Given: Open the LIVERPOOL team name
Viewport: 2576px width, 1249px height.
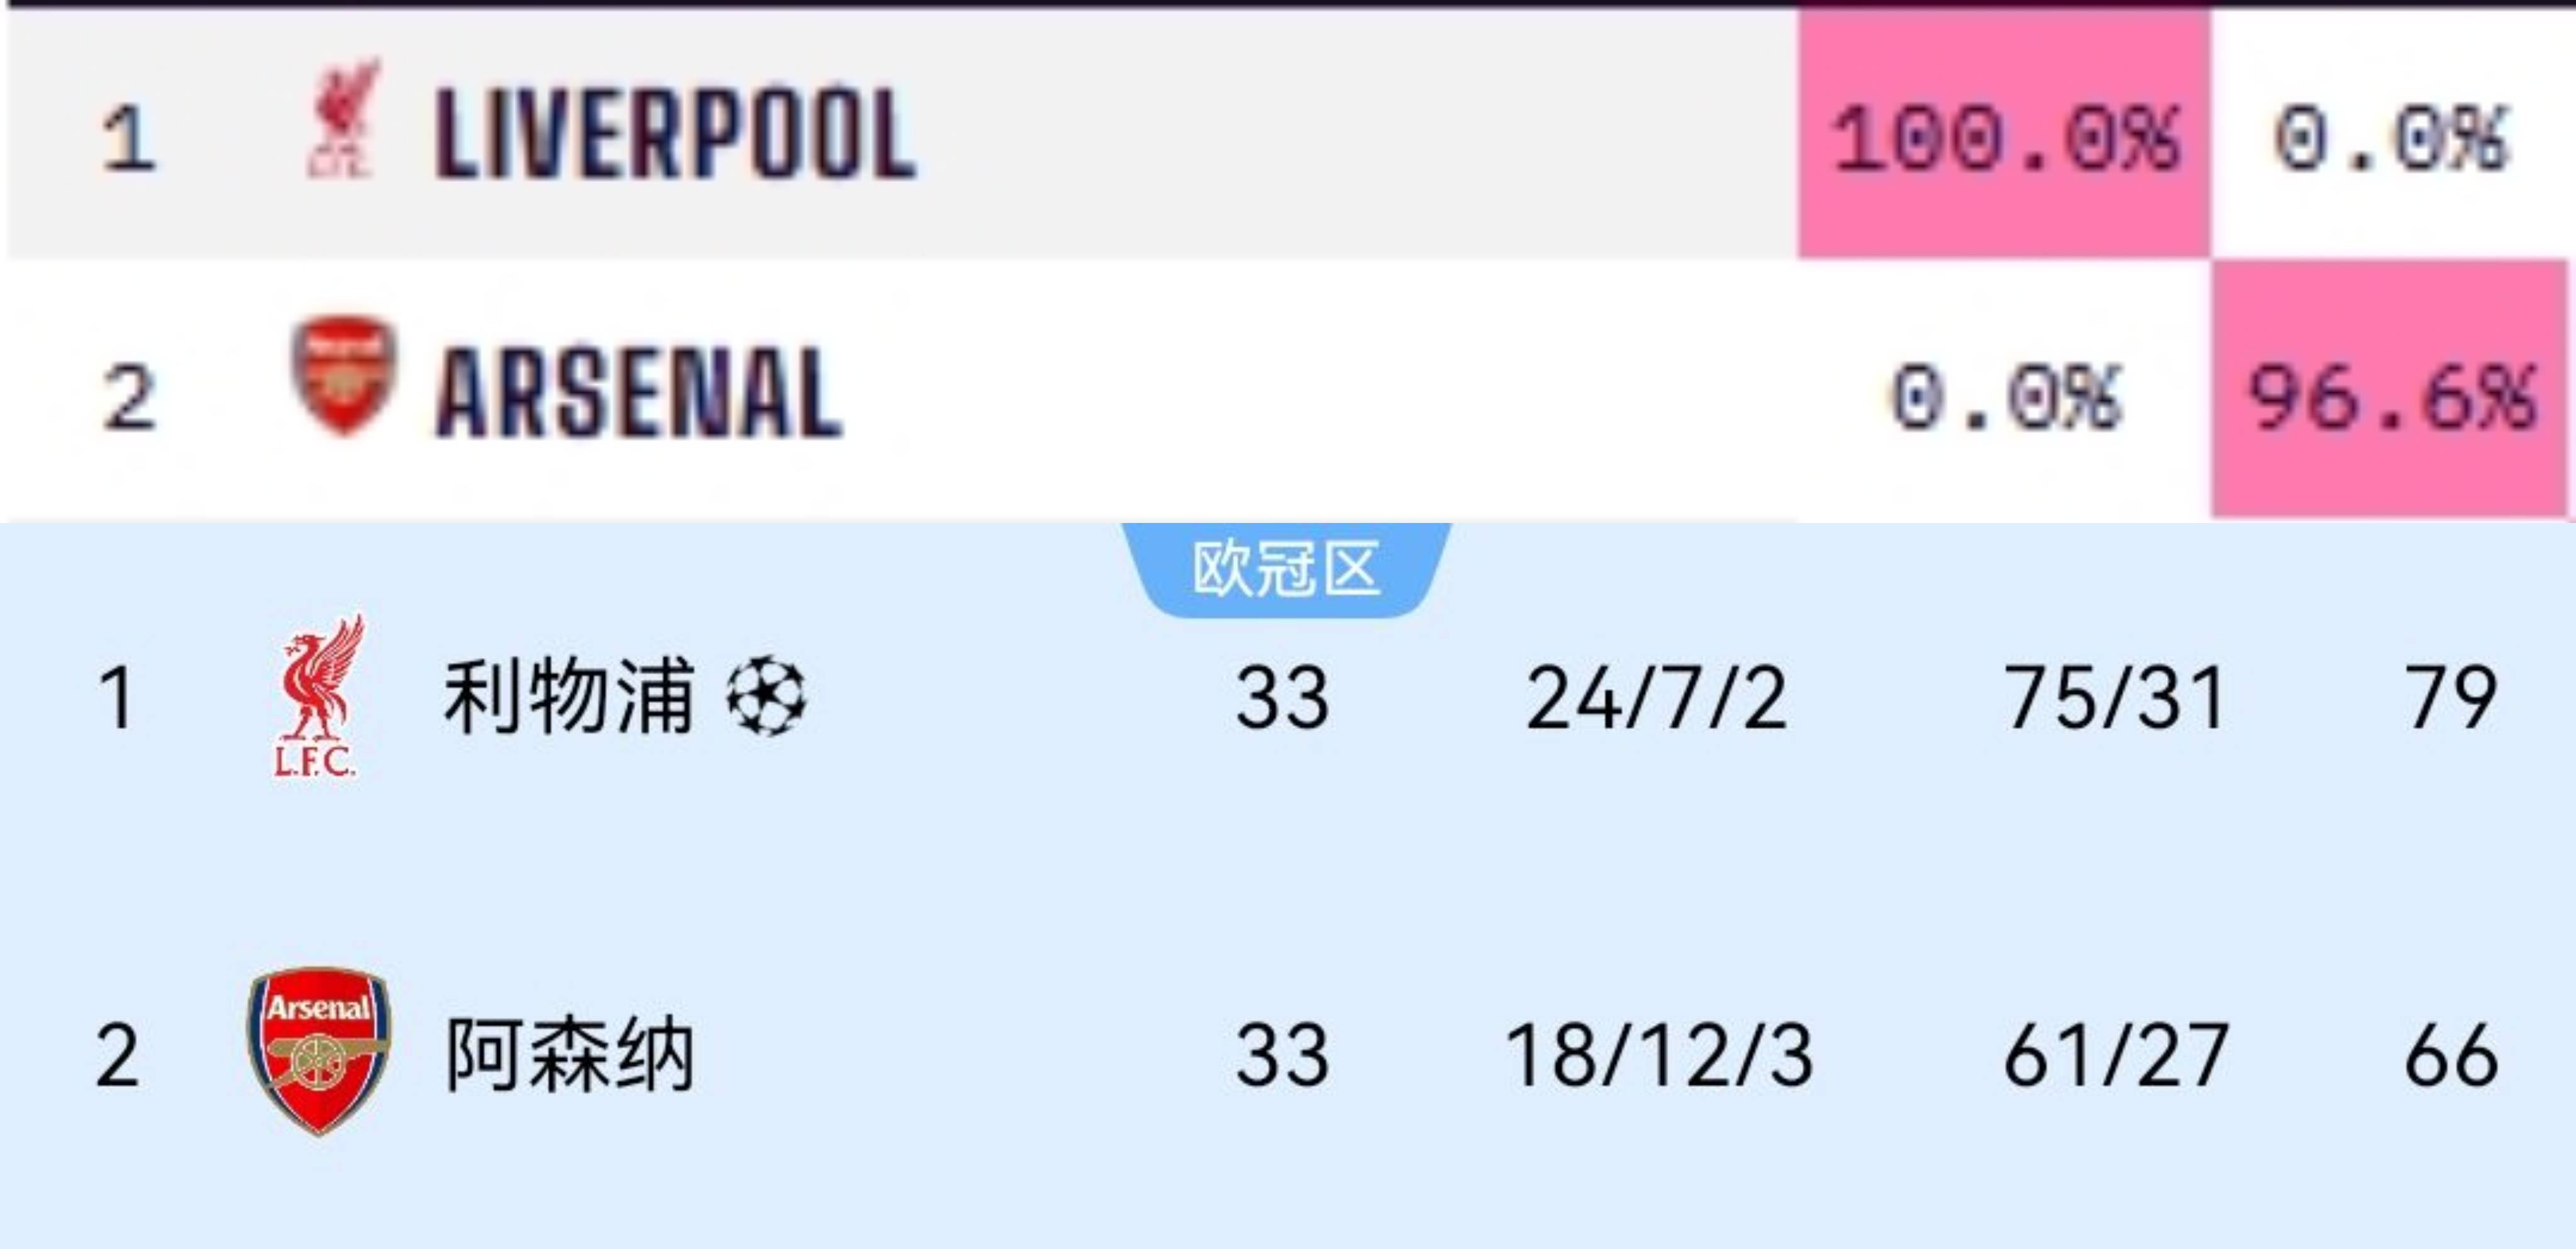Looking at the screenshot, I should tap(675, 134).
